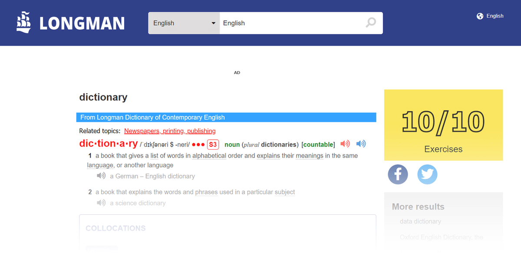This screenshot has width=521, height=253.
Task: Click the word 'alphabetical' in definition
Action: pos(209,155)
